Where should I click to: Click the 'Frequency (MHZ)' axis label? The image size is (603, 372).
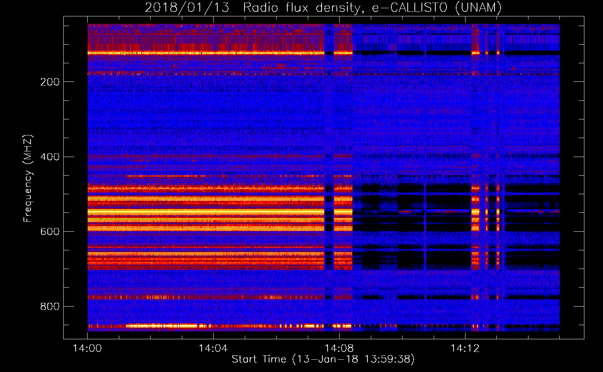(28, 179)
